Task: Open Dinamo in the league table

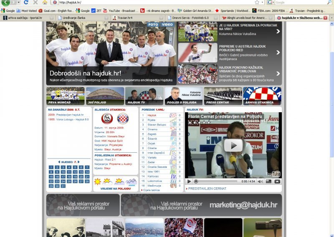Action: tap(152, 129)
